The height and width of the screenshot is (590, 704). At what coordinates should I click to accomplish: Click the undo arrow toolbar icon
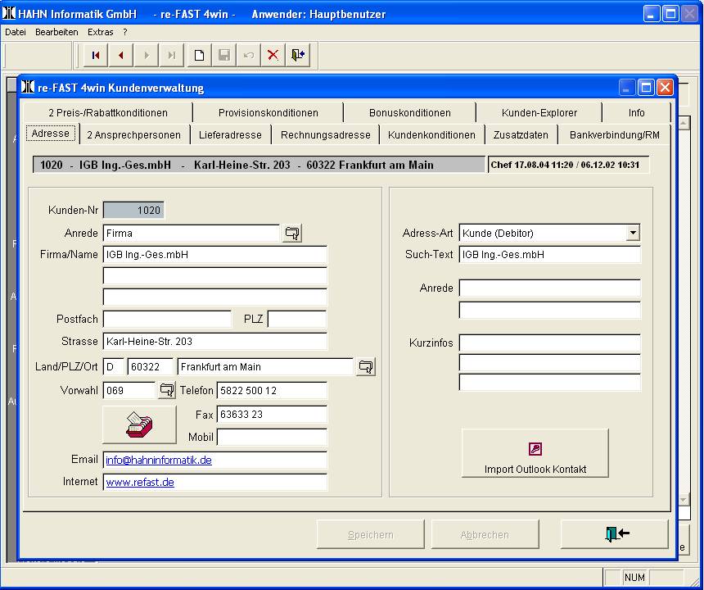[248, 55]
